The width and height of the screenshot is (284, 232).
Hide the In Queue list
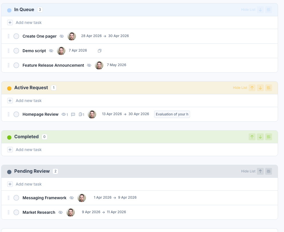pyautogui.click(x=248, y=10)
